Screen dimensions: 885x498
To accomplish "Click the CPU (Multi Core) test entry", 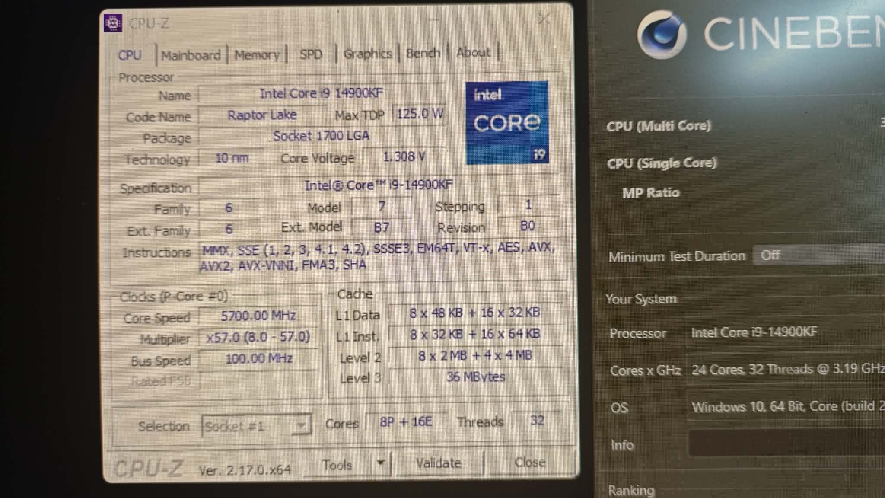I will (x=659, y=126).
